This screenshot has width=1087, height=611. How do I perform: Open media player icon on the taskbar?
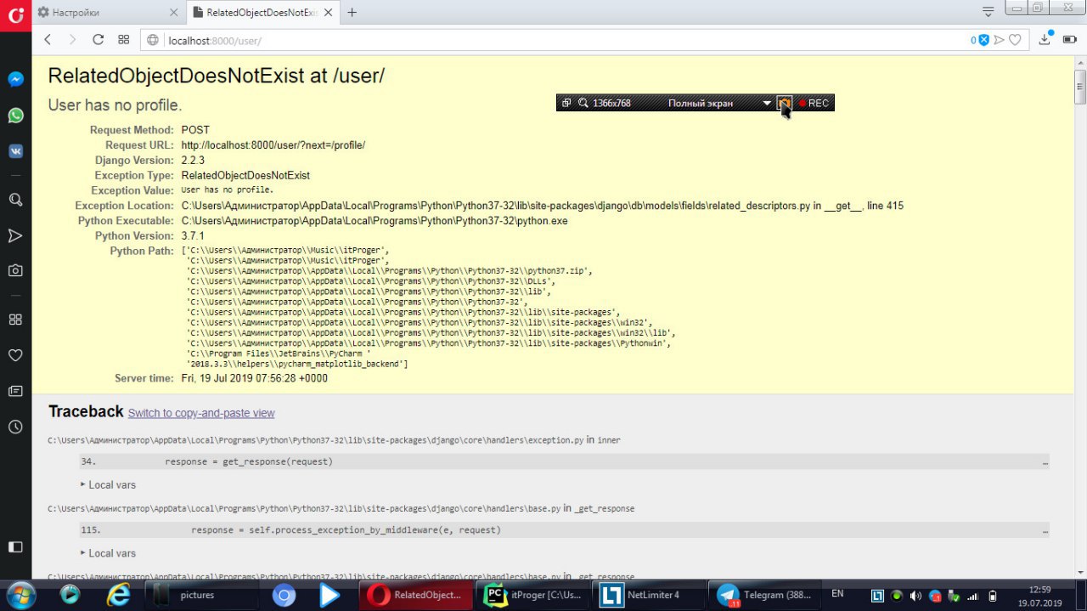(70, 595)
